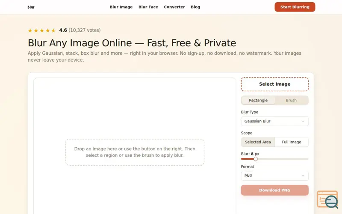The height and width of the screenshot is (214, 342).
Task: Click the 4.6 rating value
Action: 63,30
